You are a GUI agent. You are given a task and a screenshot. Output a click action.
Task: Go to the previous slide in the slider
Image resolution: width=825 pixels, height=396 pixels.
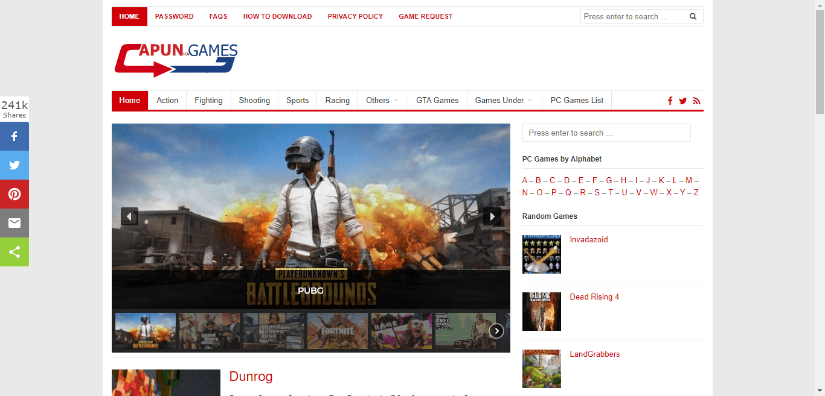coord(129,216)
